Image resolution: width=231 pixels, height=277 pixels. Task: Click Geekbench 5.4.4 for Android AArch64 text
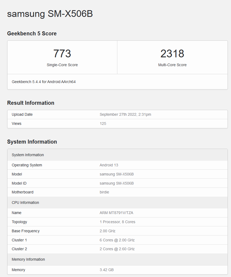coord(44,82)
